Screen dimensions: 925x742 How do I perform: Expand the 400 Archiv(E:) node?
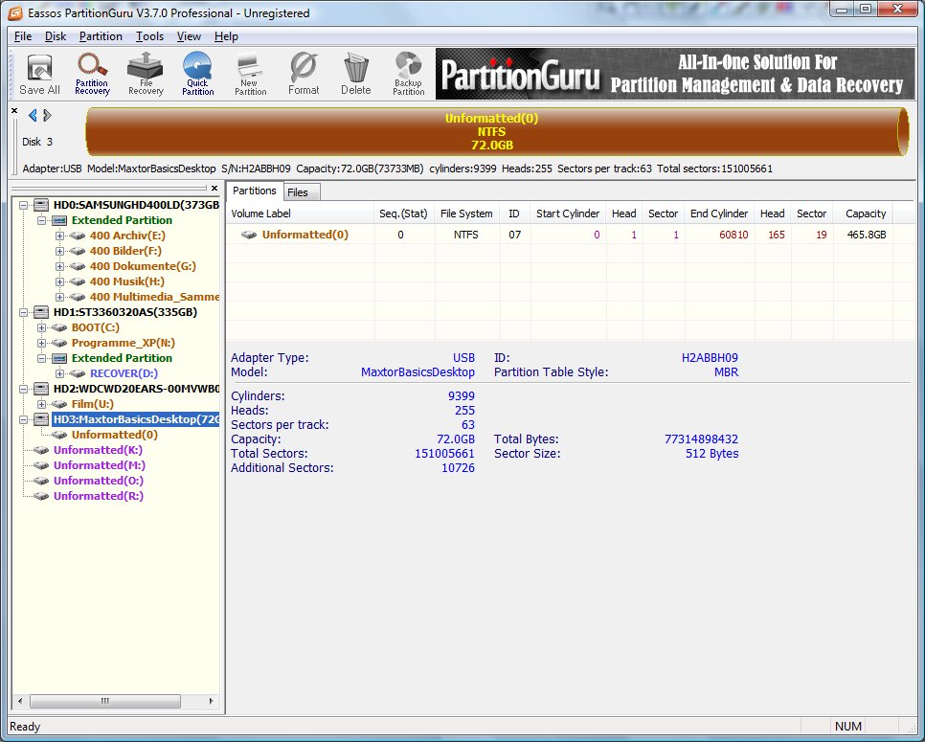click(60, 236)
